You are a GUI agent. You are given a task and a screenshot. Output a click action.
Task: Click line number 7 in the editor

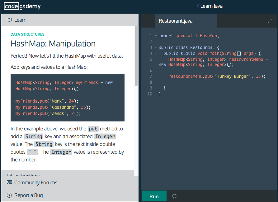tap(151, 76)
